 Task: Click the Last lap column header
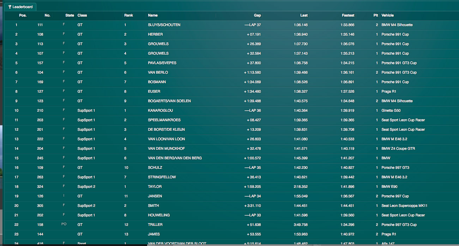tap(304, 16)
